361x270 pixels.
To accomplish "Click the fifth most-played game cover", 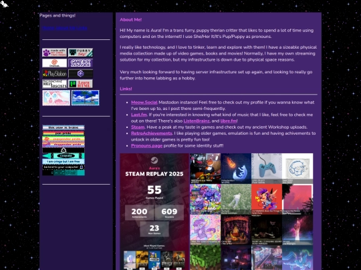I will tap(179, 260).
